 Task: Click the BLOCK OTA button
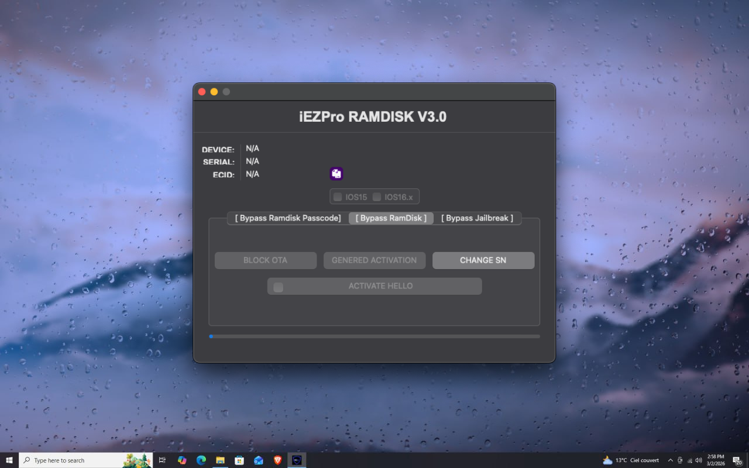click(265, 260)
